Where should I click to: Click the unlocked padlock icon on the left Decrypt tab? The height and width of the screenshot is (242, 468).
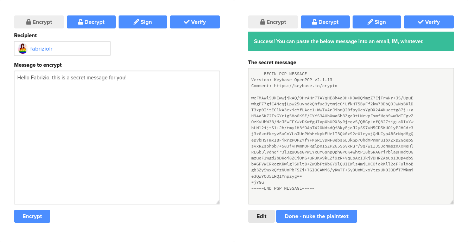point(81,22)
